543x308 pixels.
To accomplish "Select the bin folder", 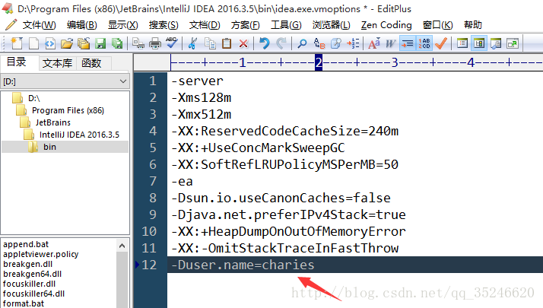I will [x=49, y=147].
